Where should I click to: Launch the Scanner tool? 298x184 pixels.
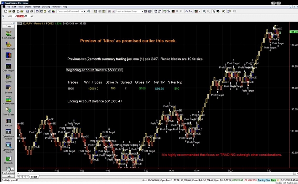[x=9, y=89]
